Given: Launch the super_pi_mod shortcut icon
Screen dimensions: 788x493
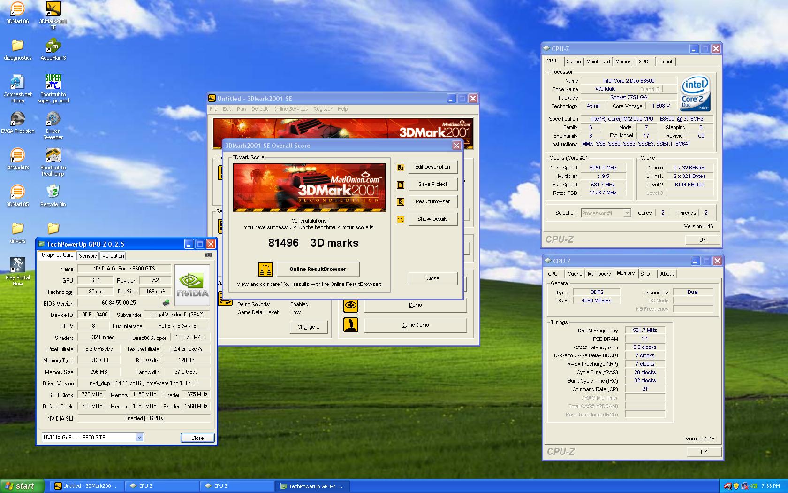Looking at the screenshot, I should (53, 89).
